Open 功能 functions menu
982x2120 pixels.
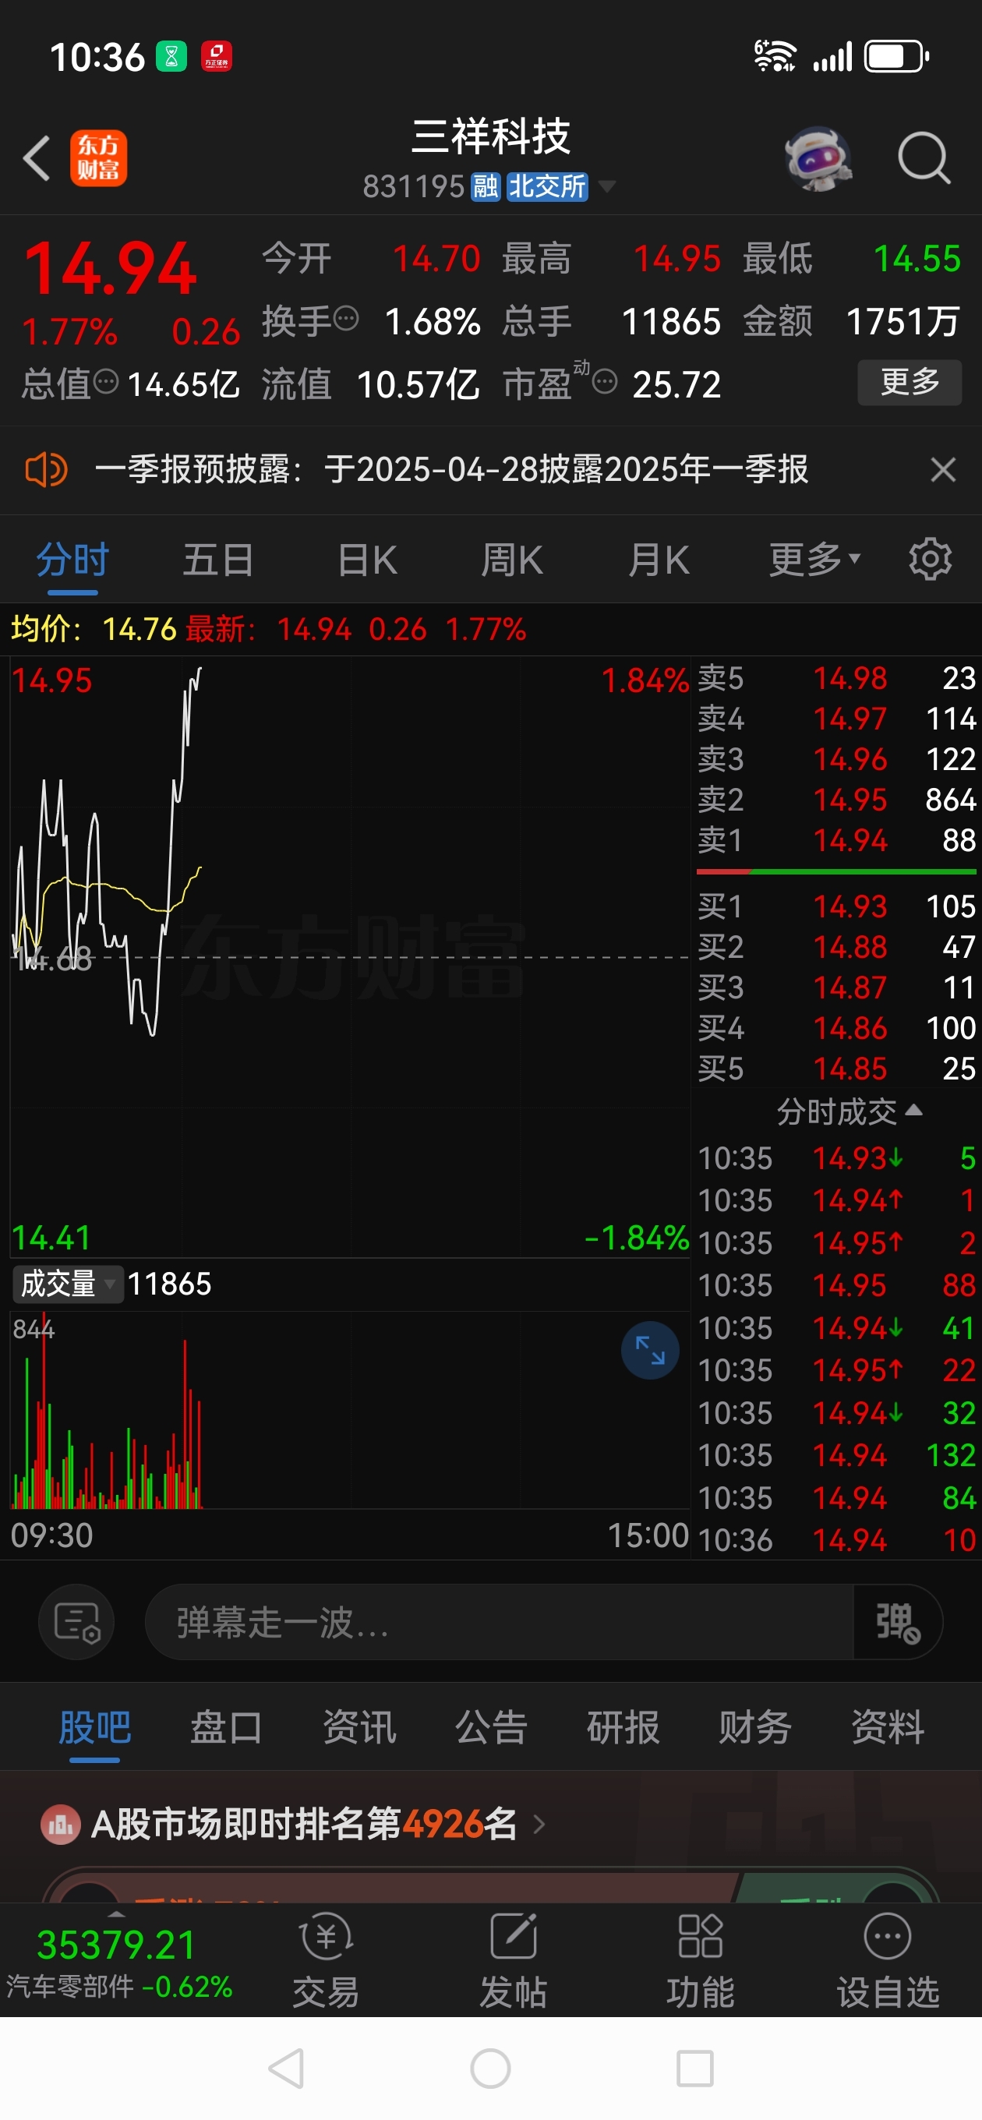[700, 1962]
